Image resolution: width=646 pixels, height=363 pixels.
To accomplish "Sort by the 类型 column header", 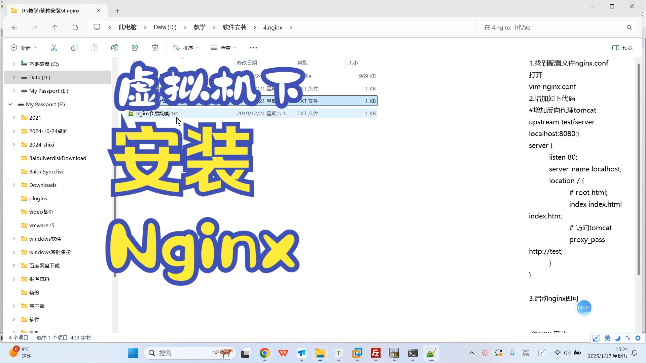I will pyautogui.click(x=320, y=63).
